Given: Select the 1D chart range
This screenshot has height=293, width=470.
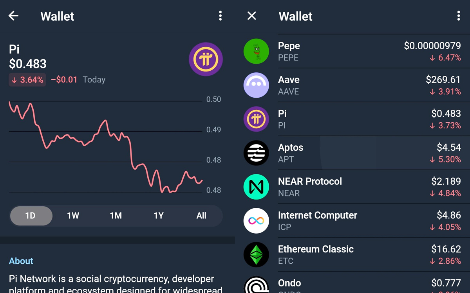Looking at the screenshot, I should (31, 216).
